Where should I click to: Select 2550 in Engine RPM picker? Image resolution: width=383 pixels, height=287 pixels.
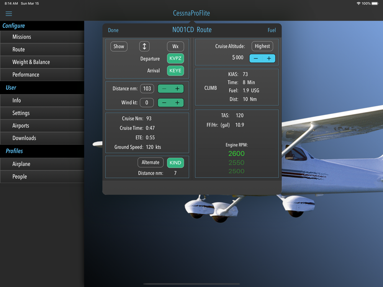click(236, 163)
